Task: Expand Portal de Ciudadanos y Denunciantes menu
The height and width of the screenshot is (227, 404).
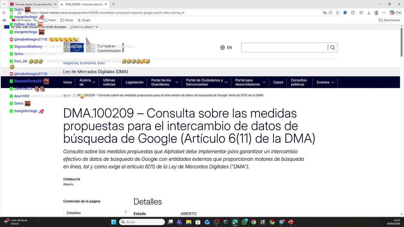Action: (x=207, y=82)
